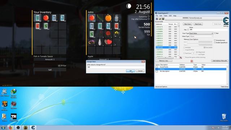The image size is (231, 130).
Task: Select the yellow flower bouquet in John's inventory
Action: (x=116, y=34)
